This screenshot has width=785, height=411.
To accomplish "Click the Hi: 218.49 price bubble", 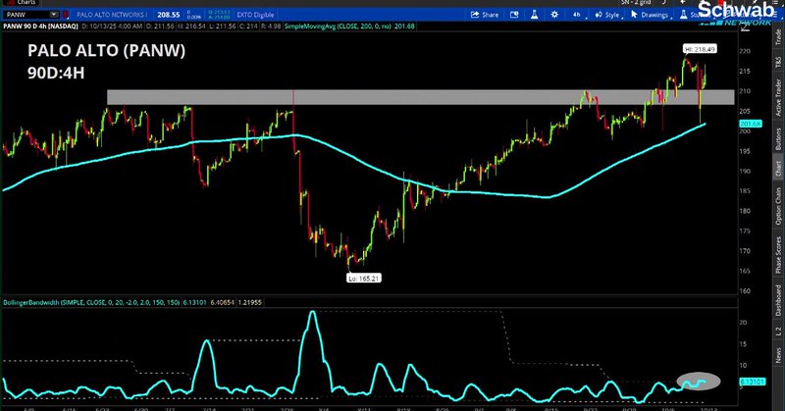I will [700, 49].
